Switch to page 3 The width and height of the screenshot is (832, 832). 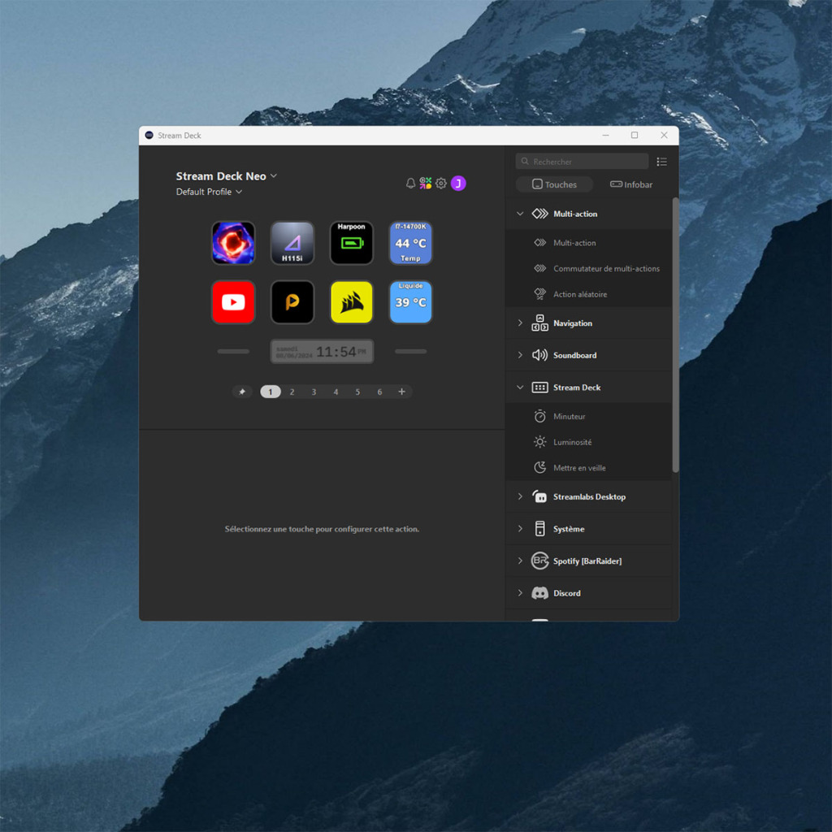pyautogui.click(x=314, y=392)
